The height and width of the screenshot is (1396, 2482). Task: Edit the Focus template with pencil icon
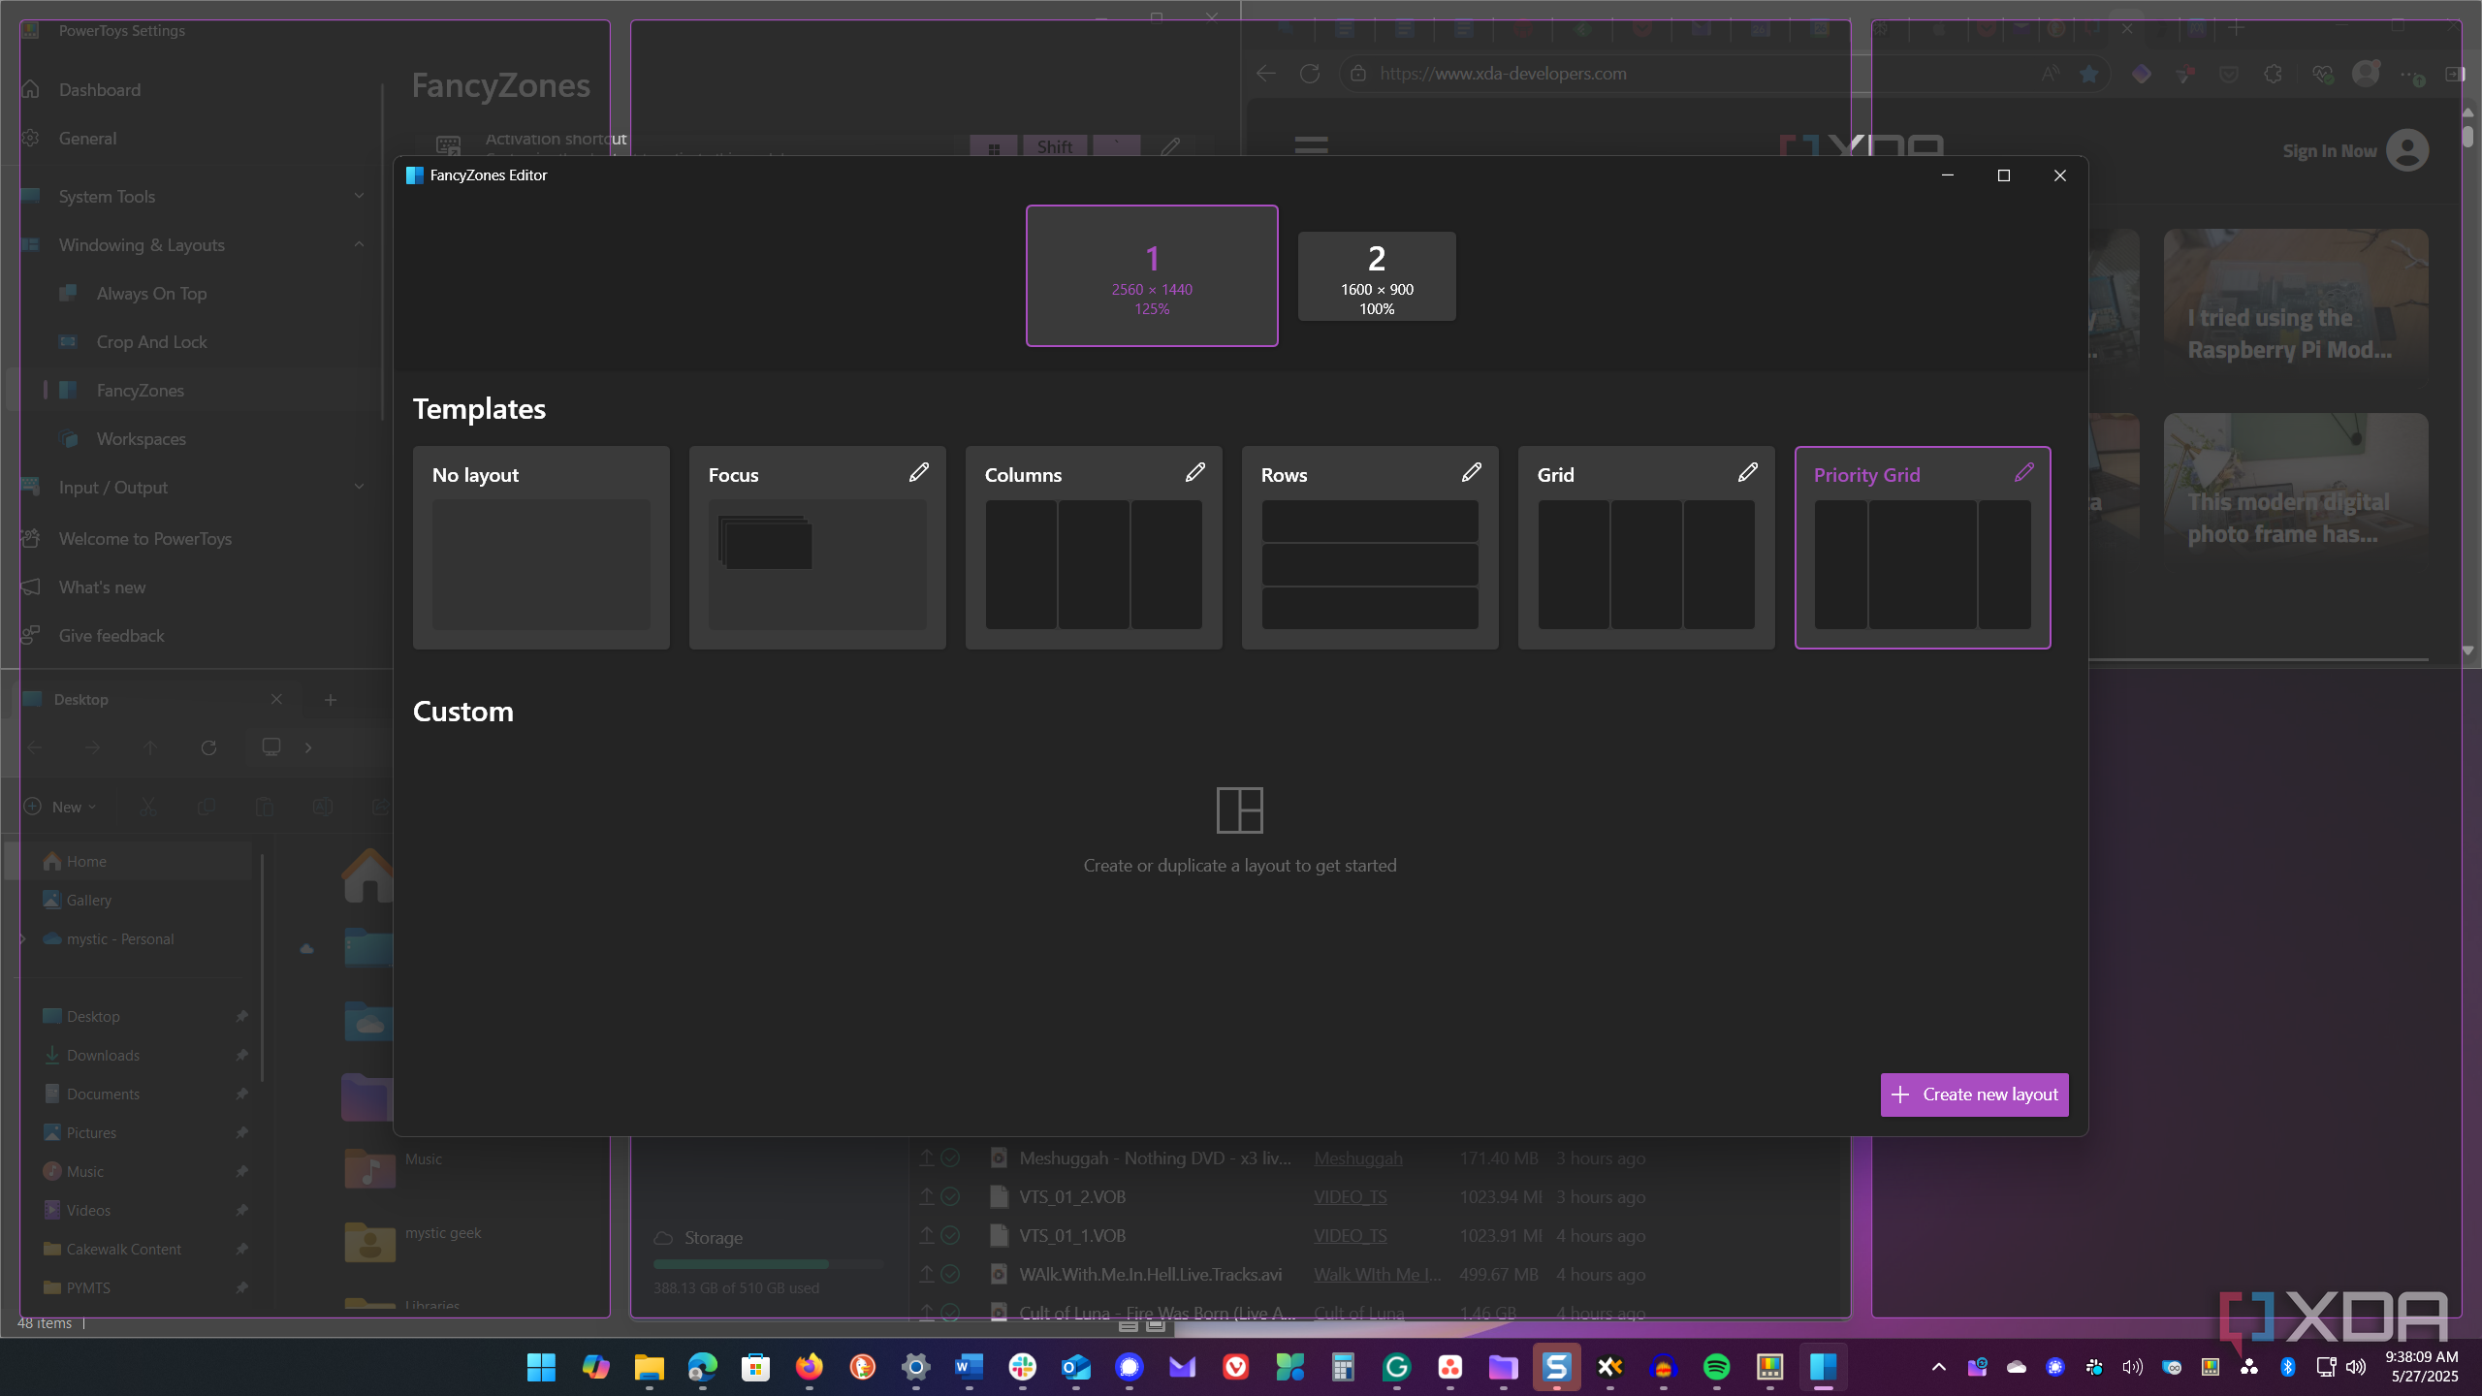(x=918, y=472)
